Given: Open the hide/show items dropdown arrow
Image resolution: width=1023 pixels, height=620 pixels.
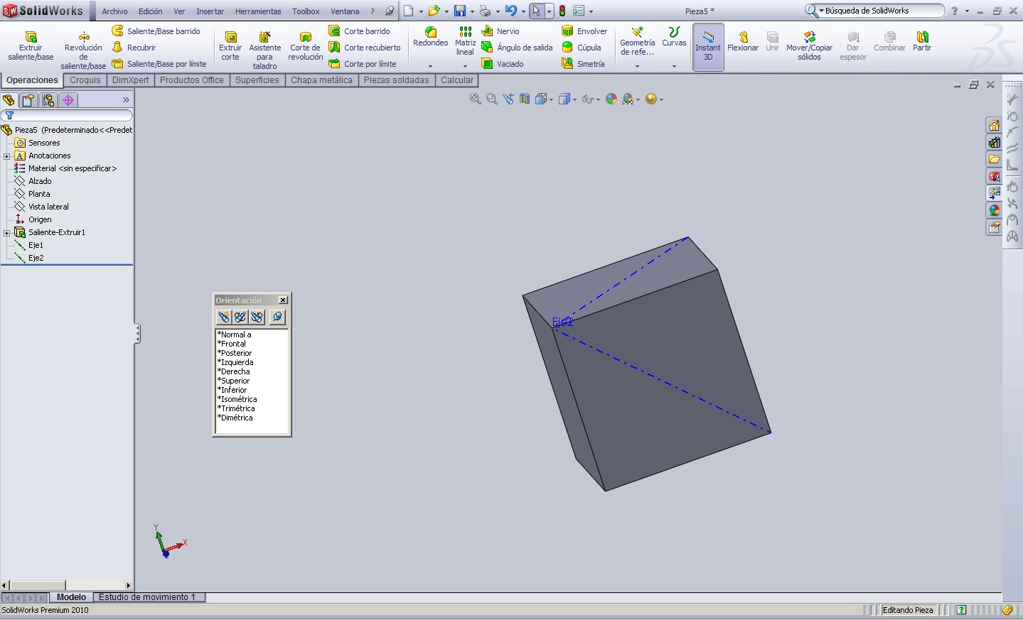Looking at the screenshot, I should tap(598, 99).
